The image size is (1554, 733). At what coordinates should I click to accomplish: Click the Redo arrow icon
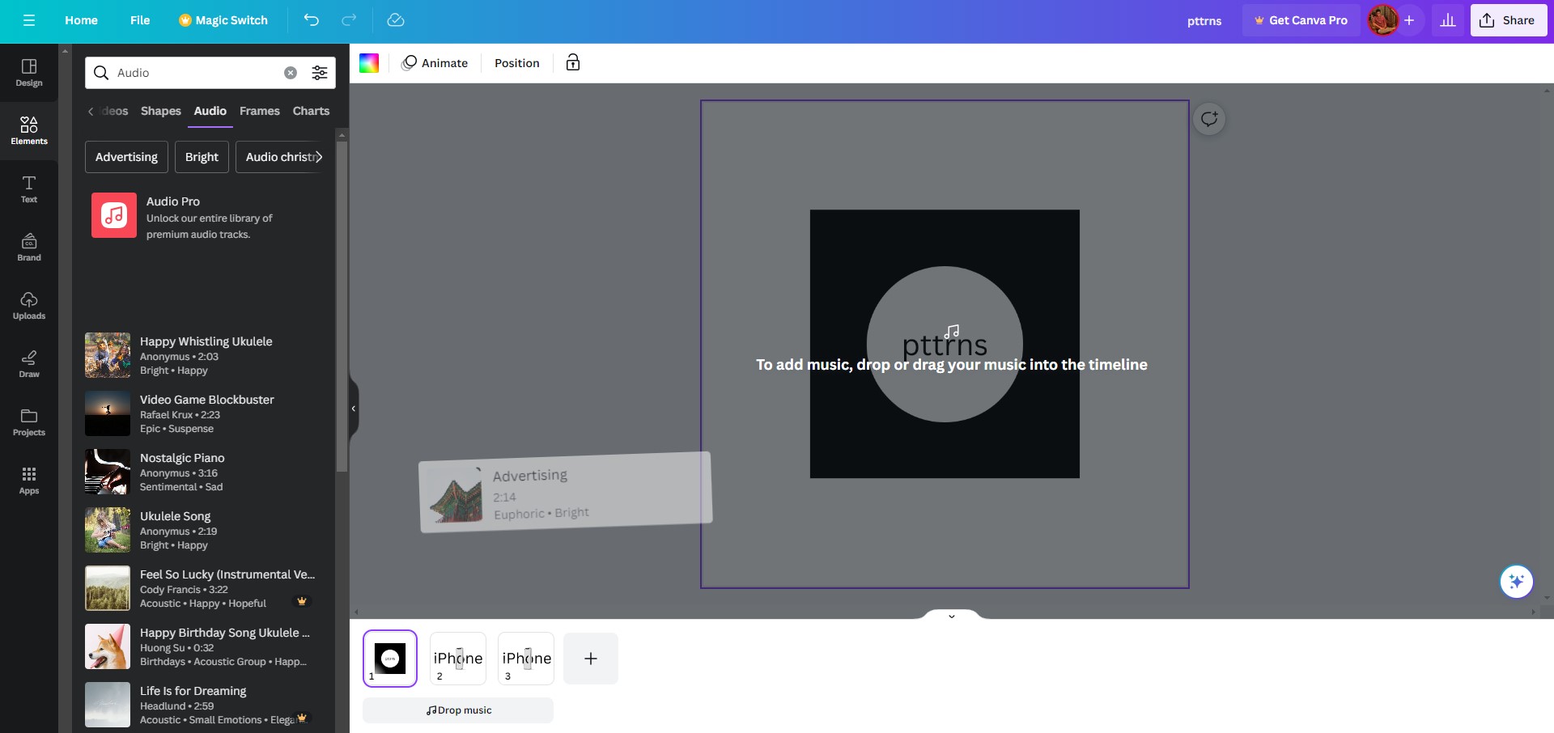[349, 20]
